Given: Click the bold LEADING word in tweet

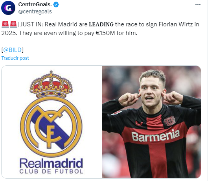Looking at the screenshot, I should tap(101, 24).
